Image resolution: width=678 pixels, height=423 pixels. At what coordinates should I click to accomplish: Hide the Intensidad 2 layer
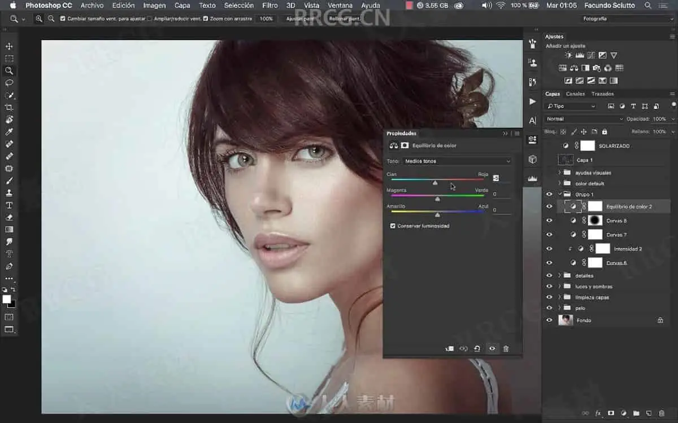[x=549, y=249]
